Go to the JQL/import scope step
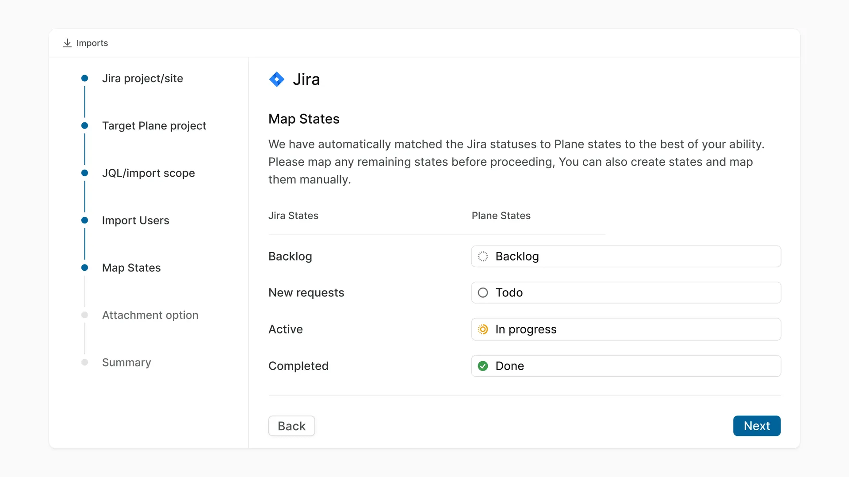The image size is (849, 477). click(148, 173)
